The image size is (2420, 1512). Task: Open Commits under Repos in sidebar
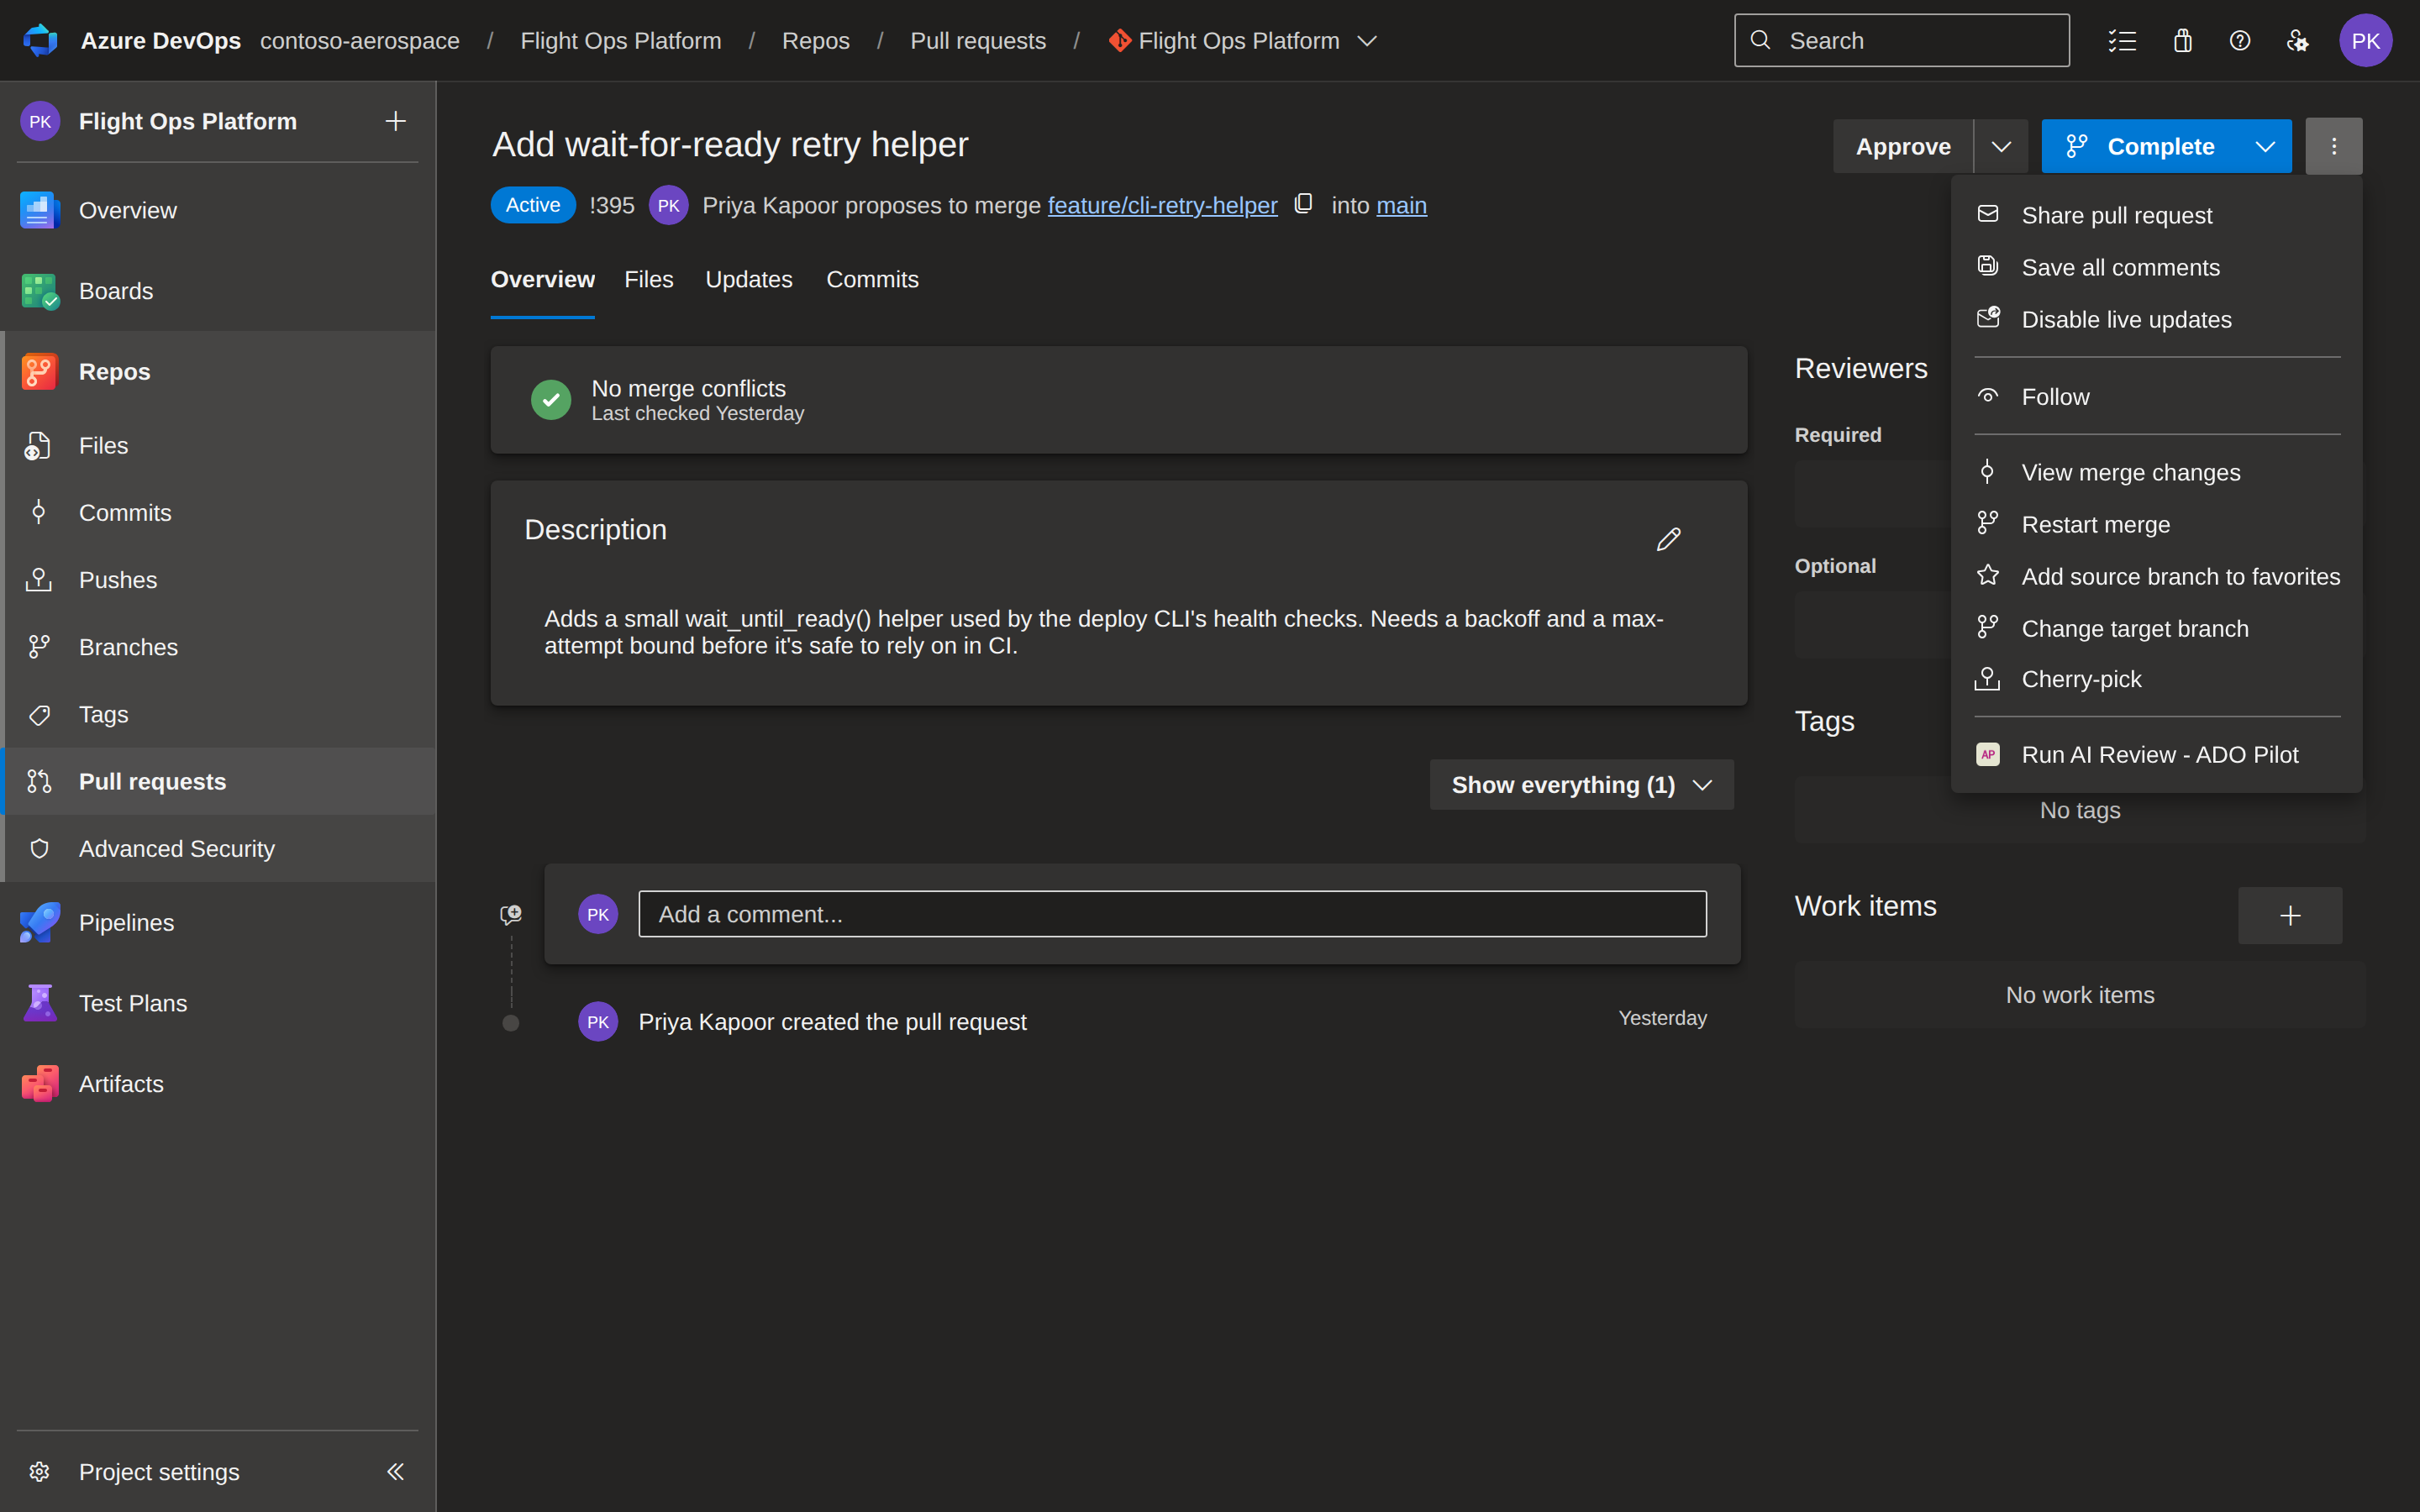click(218, 512)
